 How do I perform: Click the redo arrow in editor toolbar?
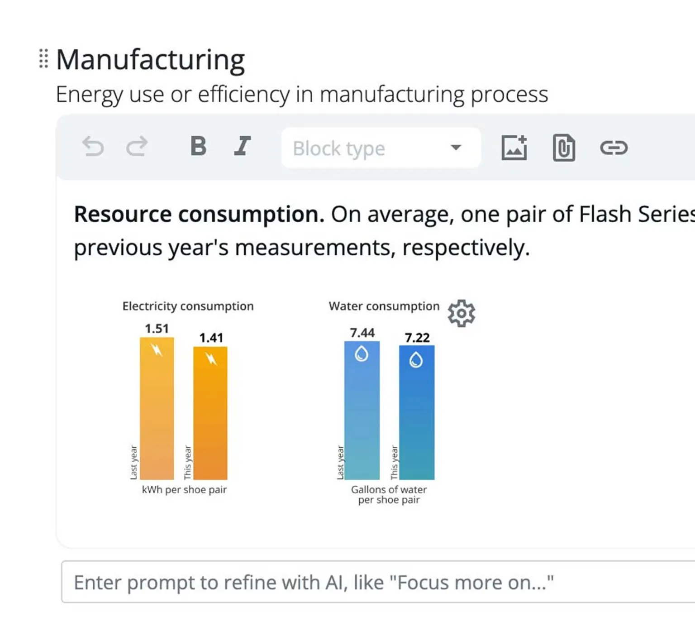click(x=137, y=147)
